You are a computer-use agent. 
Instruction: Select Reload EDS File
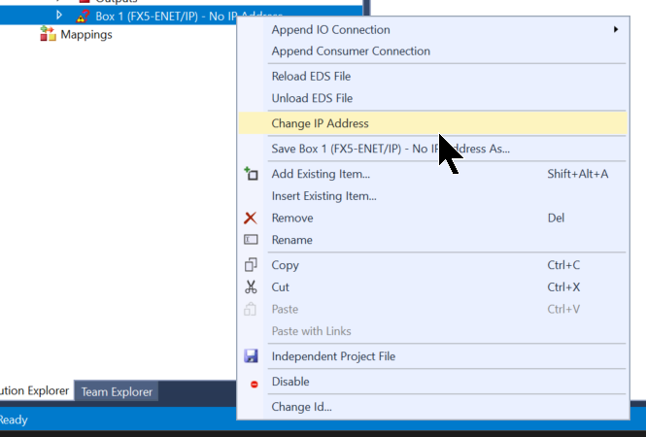point(311,76)
